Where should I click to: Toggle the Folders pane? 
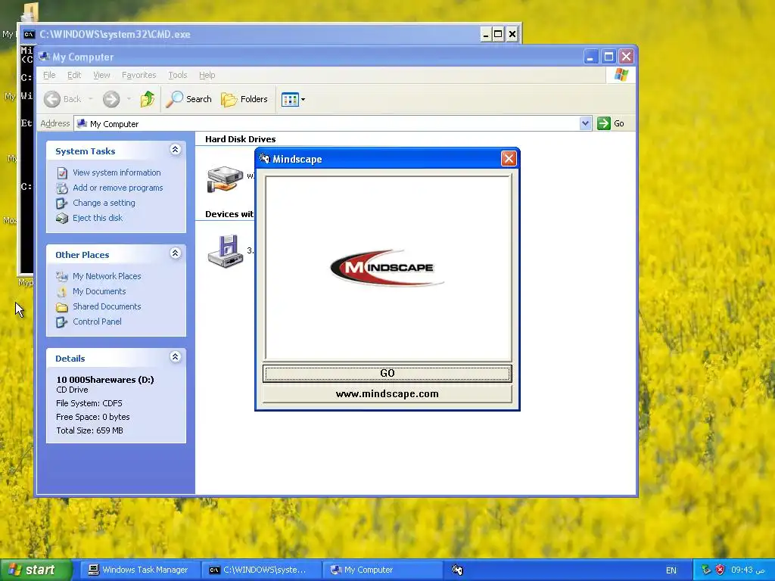pyautogui.click(x=244, y=99)
